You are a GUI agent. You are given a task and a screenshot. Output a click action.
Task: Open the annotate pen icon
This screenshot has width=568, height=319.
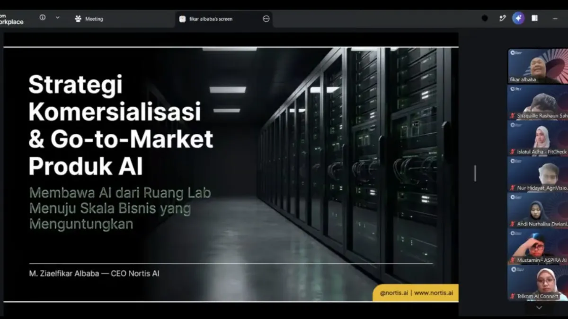502,18
